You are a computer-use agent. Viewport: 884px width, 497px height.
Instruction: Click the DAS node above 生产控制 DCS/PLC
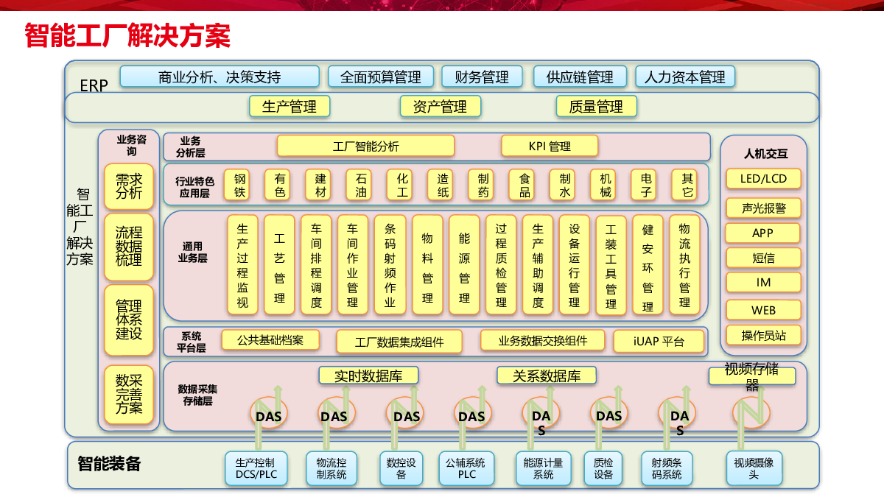[268, 416]
